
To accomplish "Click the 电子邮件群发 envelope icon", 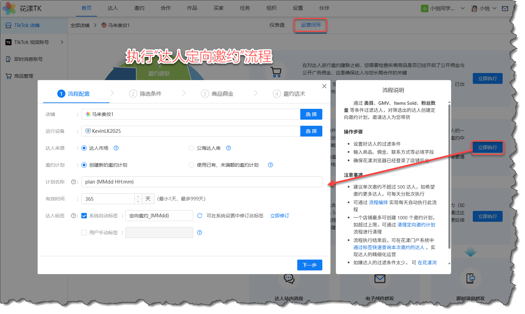I will 380,279.
